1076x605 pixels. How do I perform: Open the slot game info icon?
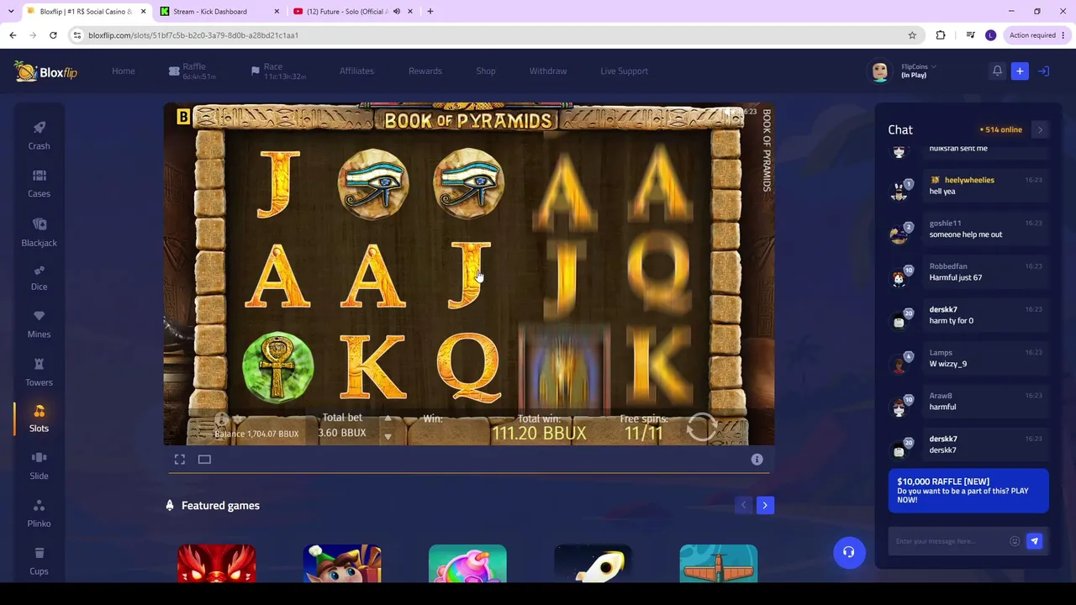757,460
